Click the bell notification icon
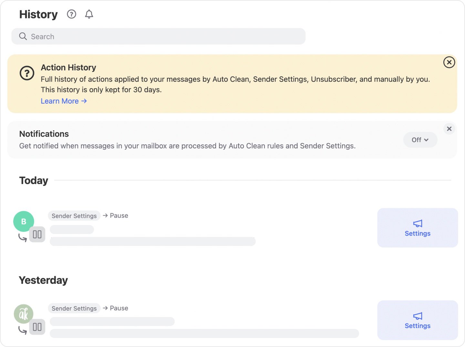 pyautogui.click(x=89, y=14)
